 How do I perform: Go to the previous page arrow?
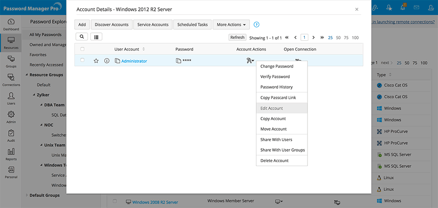pos(296,38)
